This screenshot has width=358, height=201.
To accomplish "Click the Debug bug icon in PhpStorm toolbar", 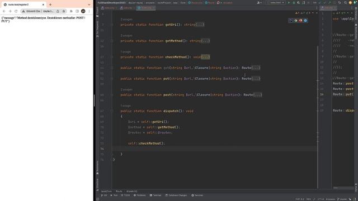I will click(294, 3).
